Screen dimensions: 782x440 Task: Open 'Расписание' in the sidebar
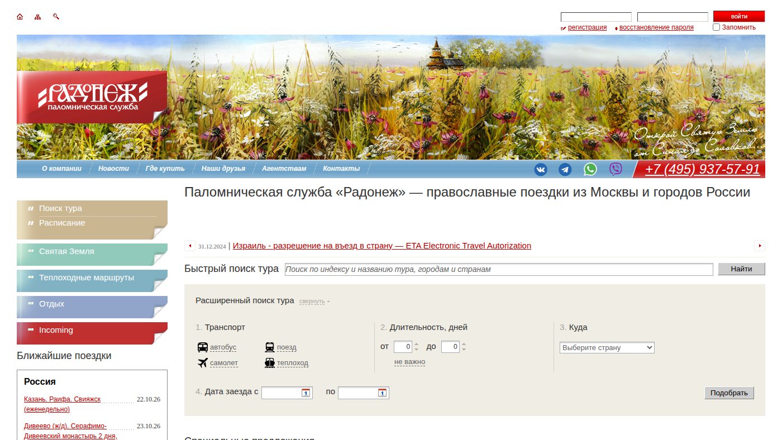pyautogui.click(x=62, y=223)
